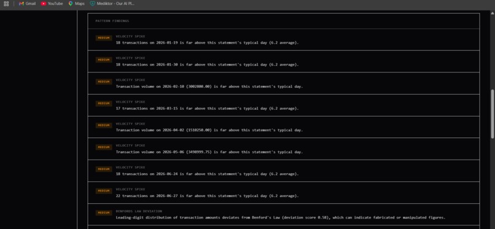Select the MEDIUM badge for 2026-01-19 finding
The width and height of the screenshot is (495, 229).
point(104,38)
